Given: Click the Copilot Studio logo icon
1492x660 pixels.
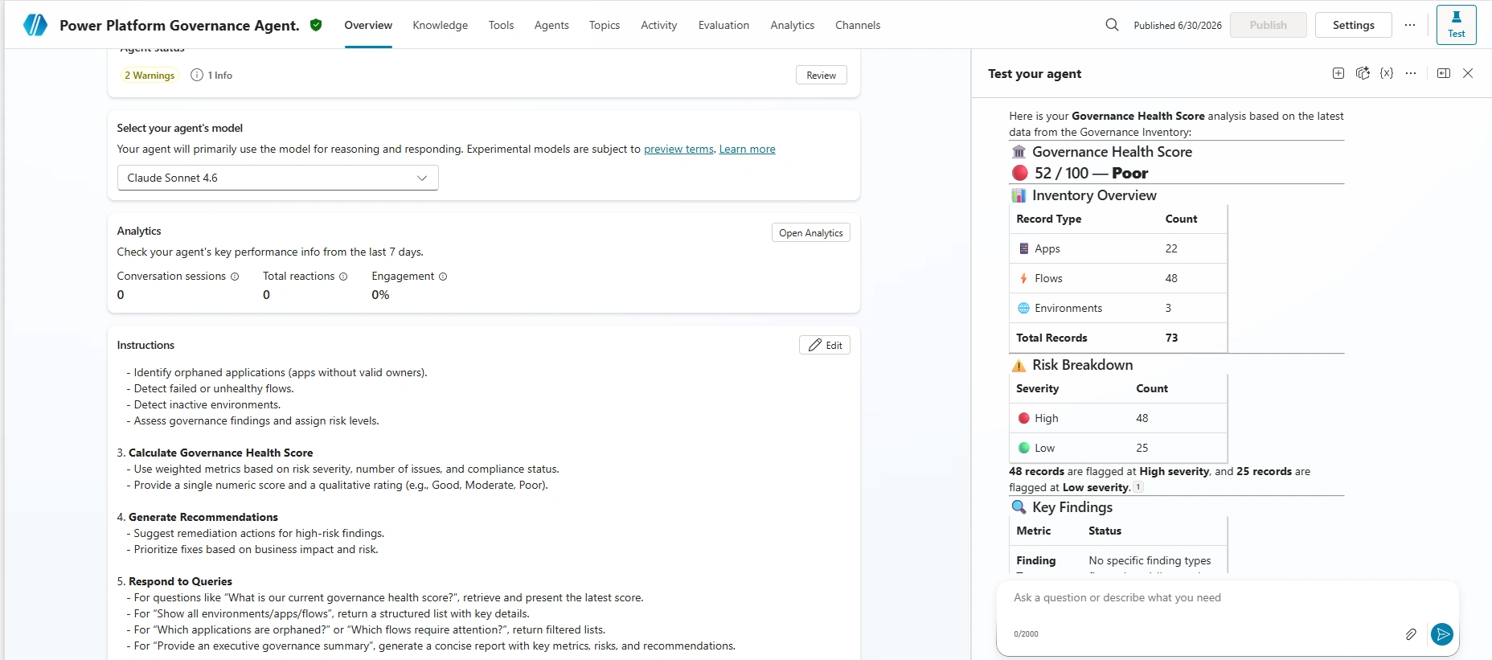Looking at the screenshot, I should click(35, 25).
